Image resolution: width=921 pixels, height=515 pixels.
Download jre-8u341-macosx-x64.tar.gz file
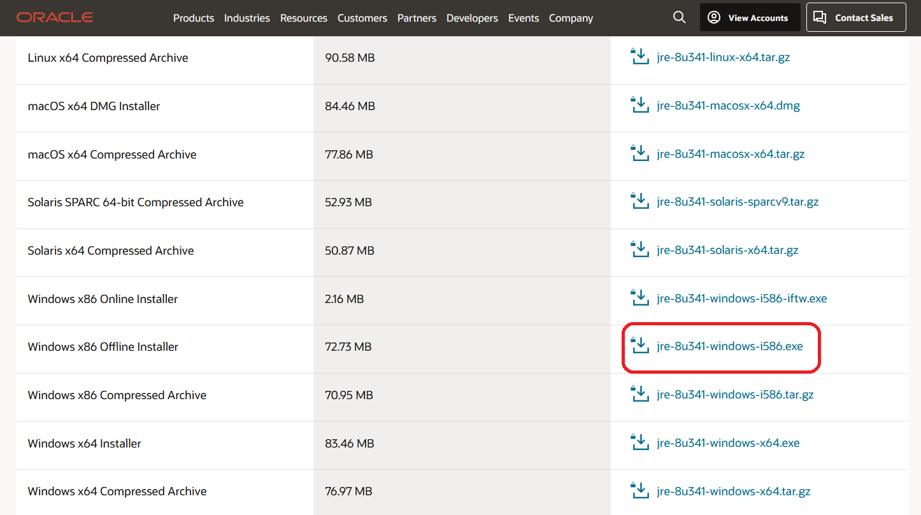point(731,154)
